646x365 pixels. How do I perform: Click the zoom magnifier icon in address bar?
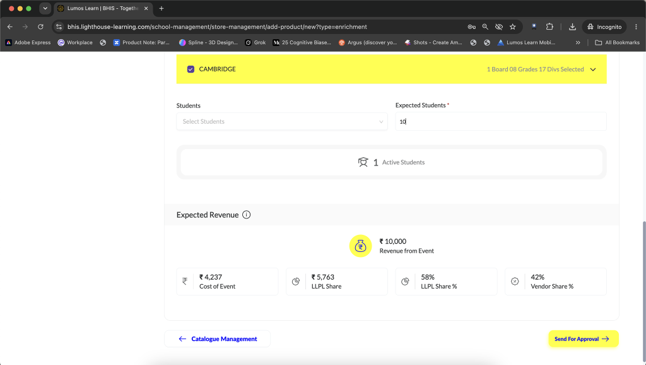click(485, 27)
